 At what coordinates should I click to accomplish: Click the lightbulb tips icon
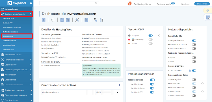point(207,10)
